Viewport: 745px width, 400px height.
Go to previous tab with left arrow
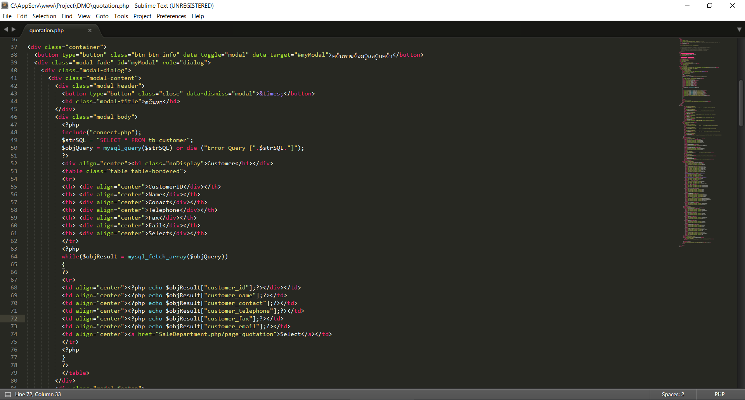pyautogui.click(x=6, y=29)
